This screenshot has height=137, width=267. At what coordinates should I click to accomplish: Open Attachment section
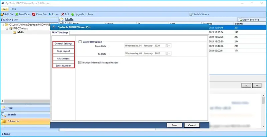[63, 59]
